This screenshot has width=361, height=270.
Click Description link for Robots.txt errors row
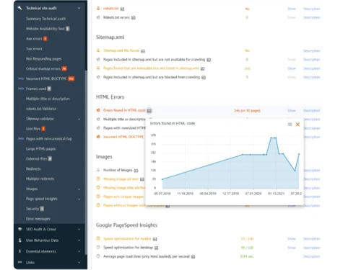(x=311, y=17)
